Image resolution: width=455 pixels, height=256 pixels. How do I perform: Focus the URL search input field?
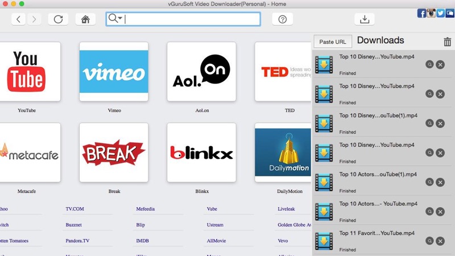click(183, 19)
